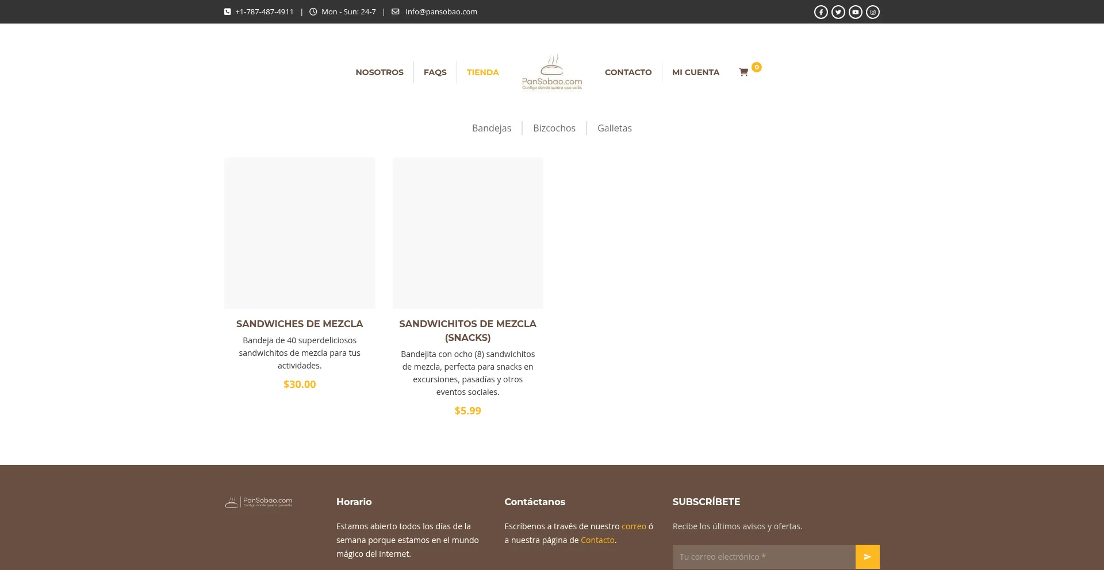Open the Instagram social icon

[x=872, y=12]
